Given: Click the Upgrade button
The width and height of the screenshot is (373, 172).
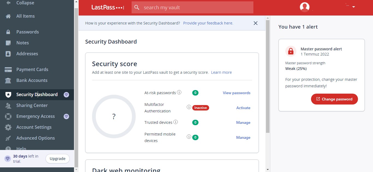Looking at the screenshot, I should coord(58,159).
